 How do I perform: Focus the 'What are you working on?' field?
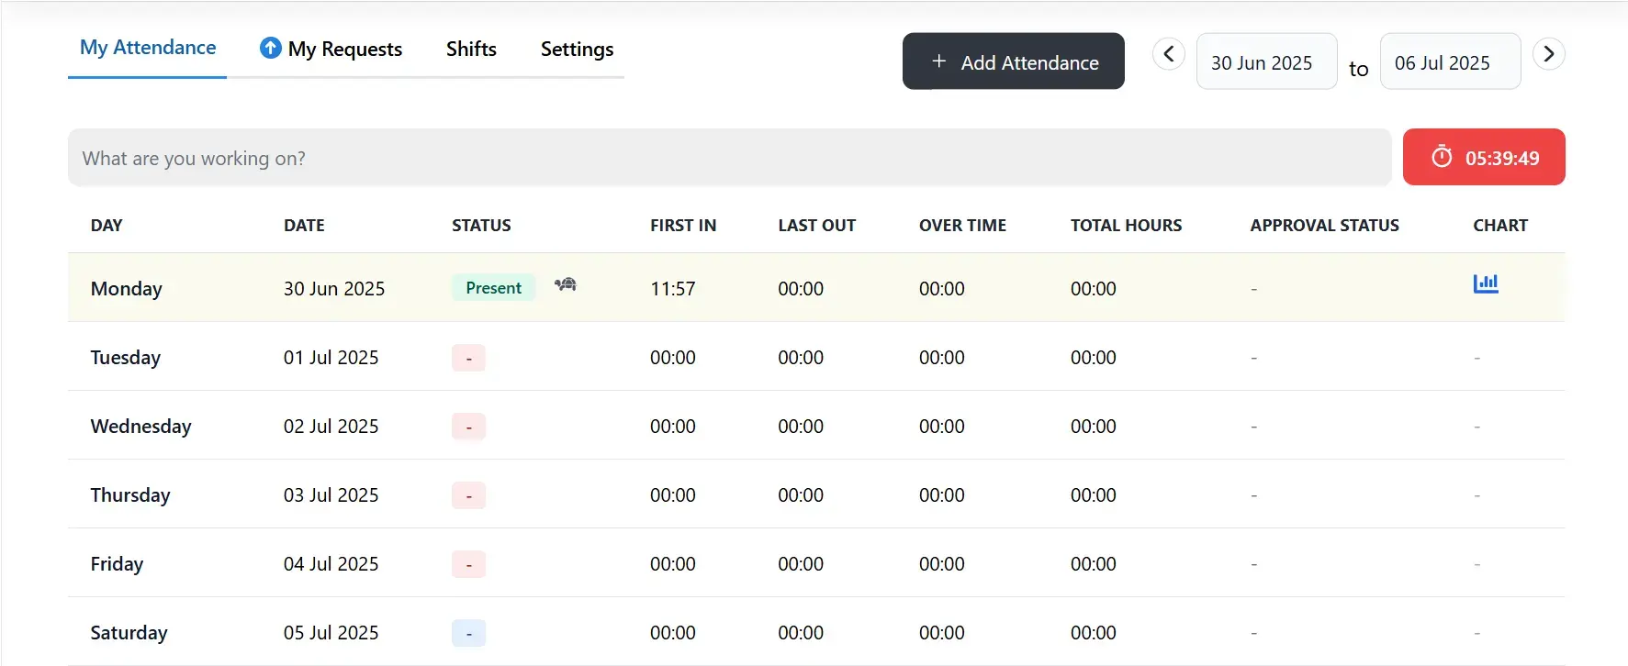pos(730,157)
